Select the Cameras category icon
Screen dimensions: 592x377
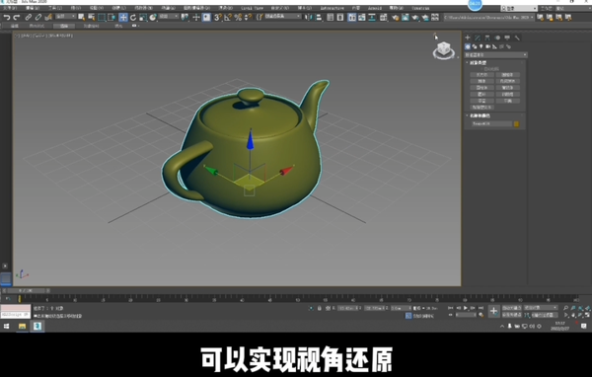(x=488, y=46)
